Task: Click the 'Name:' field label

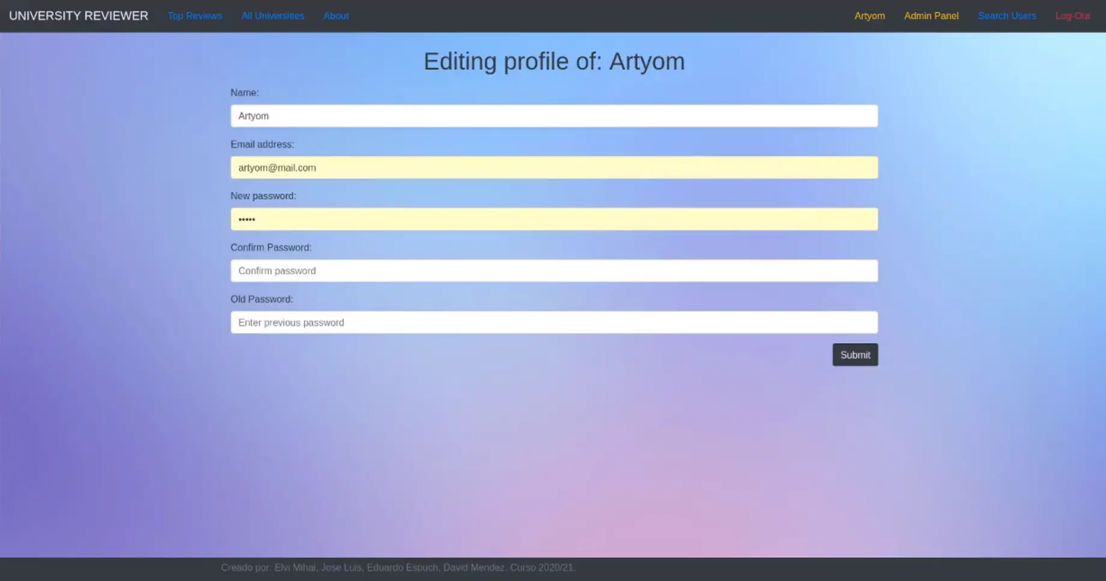Action: point(245,92)
